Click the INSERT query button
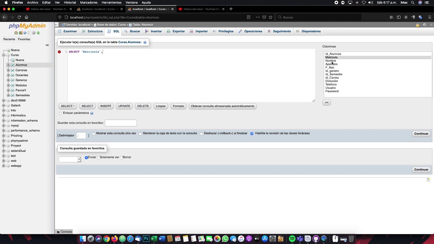The width and height of the screenshot is (434, 244). (x=106, y=106)
